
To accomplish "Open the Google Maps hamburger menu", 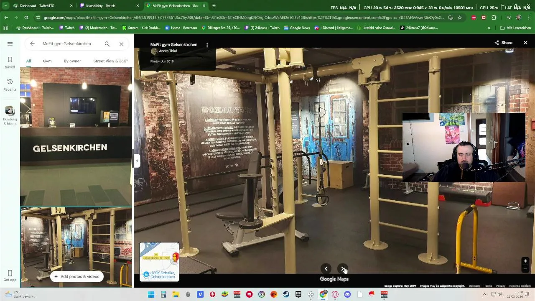I will pyautogui.click(x=10, y=43).
